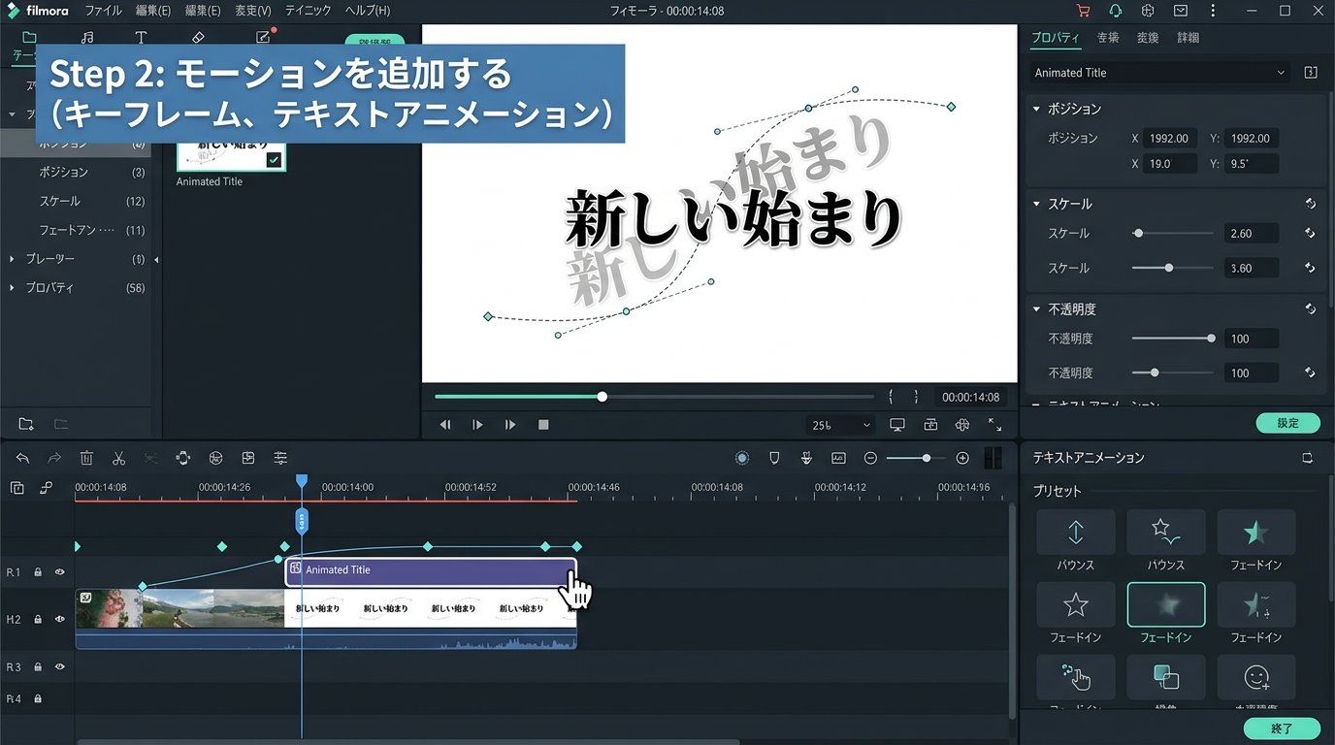The width and height of the screenshot is (1335, 745).
Task: Click the reset icon beside スケール header
Action: click(1310, 204)
